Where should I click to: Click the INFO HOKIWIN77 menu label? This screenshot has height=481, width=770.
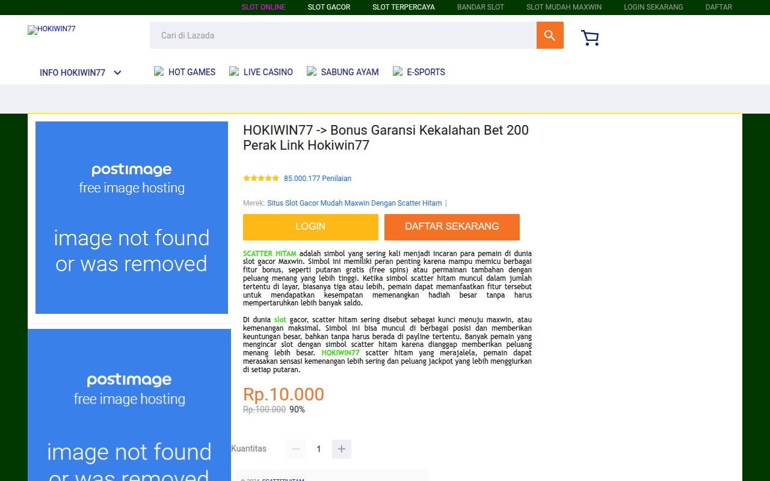72,73
